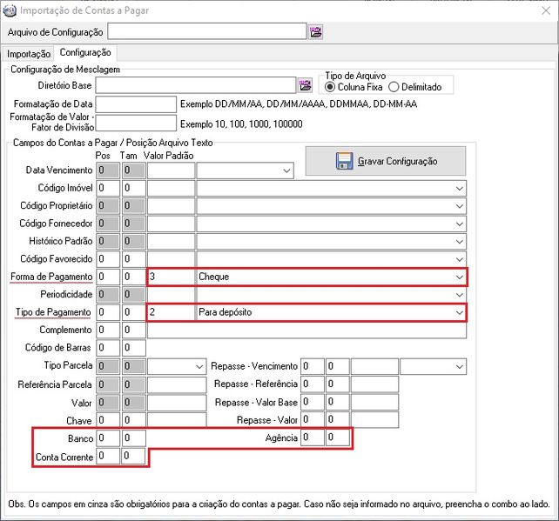Click browse icon next to Arquivo de Configuração

(x=315, y=32)
